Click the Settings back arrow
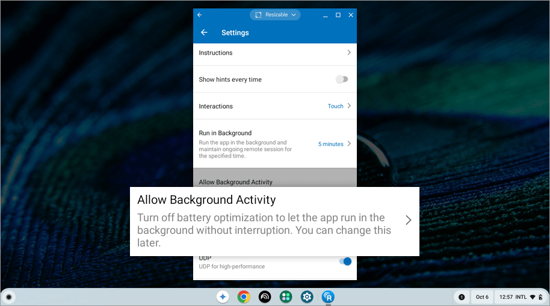This screenshot has height=306, width=550. [204, 32]
